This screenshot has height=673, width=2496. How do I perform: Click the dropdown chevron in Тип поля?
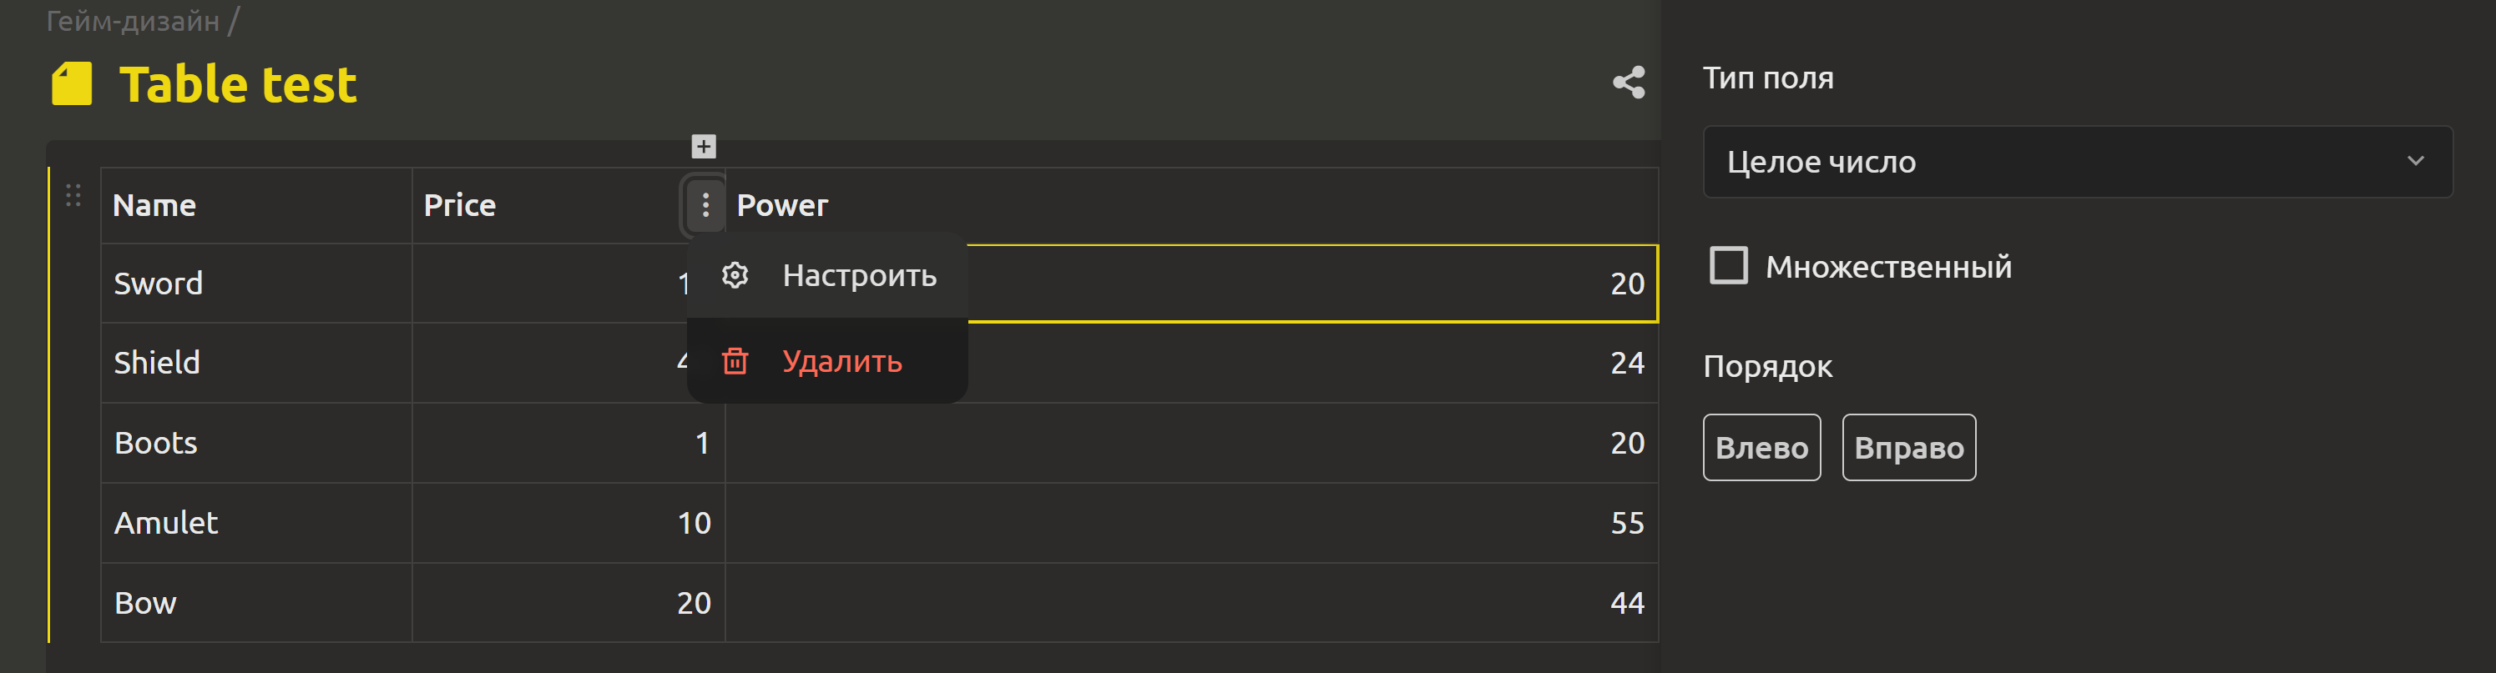pos(2416,161)
